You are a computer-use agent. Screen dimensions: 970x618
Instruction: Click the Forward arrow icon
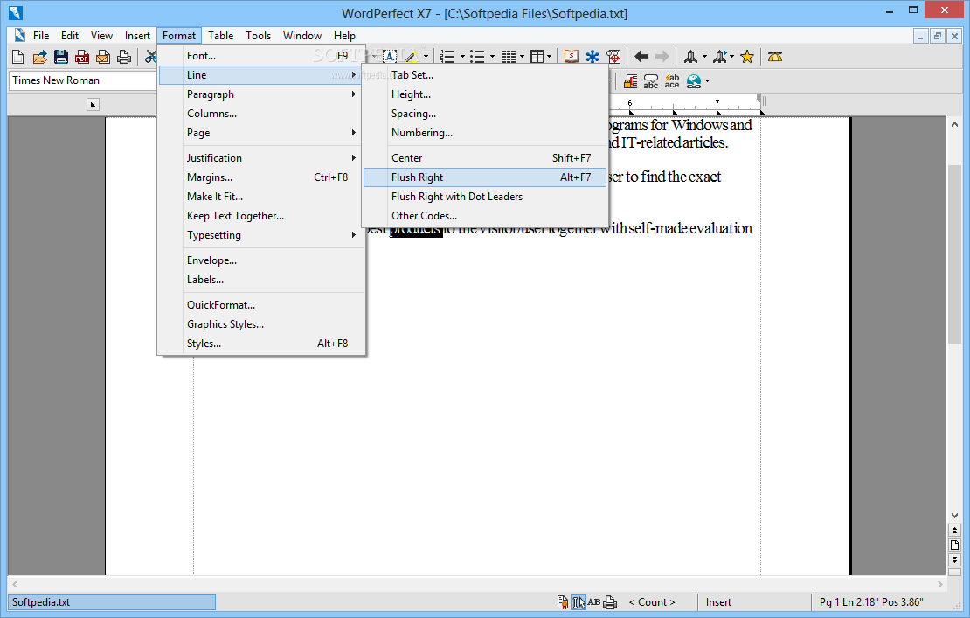pyautogui.click(x=662, y=57)
